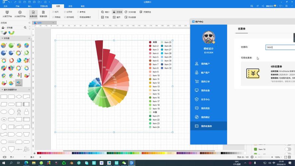Click the print icon in quick toolbar

pos(34,2)
